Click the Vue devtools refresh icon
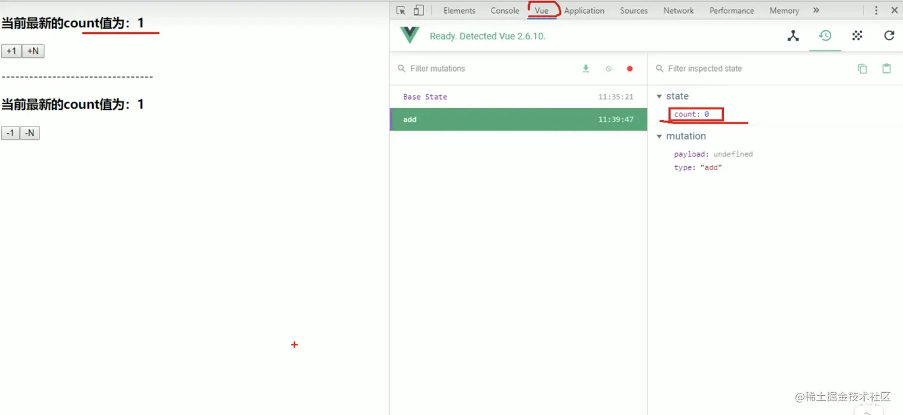This screenshot has width=903, height=415. click(889, 36)
